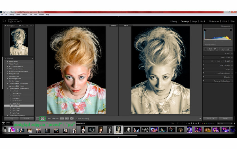Switch to the Library module
237x149 pixels.
pyautogui.click(x=174, y=21)
